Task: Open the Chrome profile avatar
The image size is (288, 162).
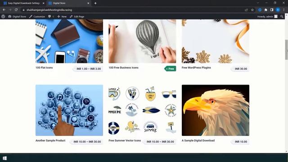Action: (278, 10)
